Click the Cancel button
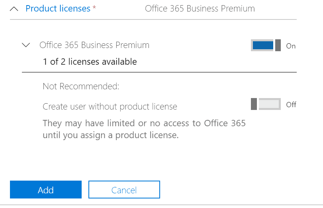This screenshot has width=323, height=208. click(x=124, y=189)
